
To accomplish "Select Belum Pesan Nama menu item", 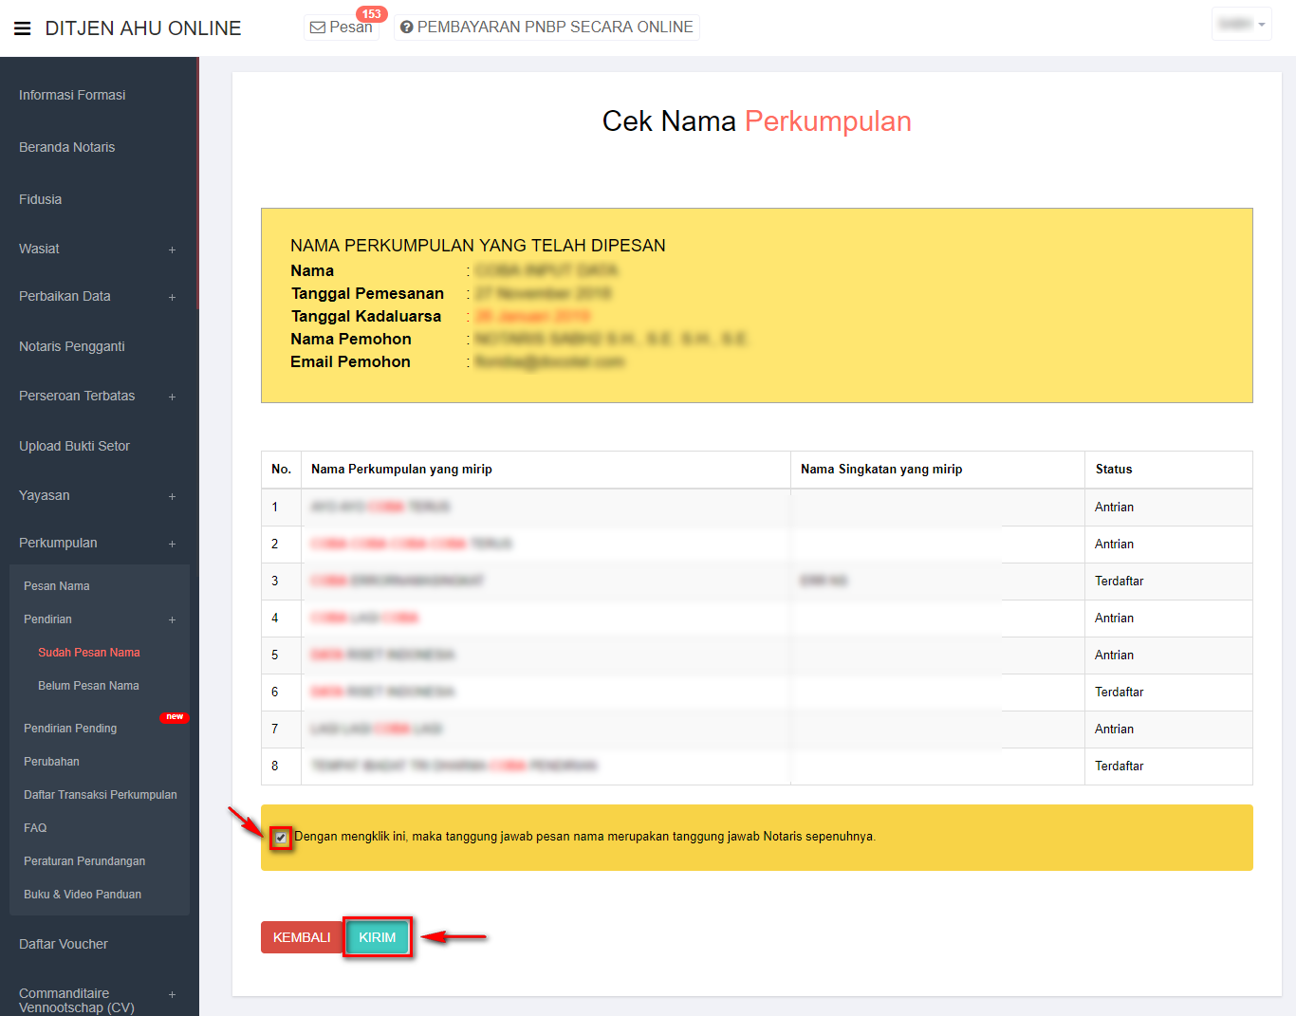I will (x=88, y=686).
